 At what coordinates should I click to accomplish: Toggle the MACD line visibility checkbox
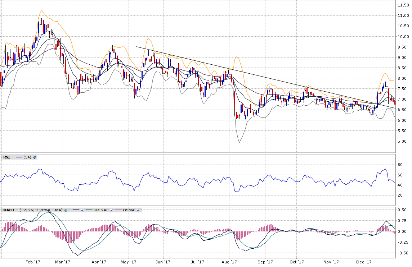[82, 210]
